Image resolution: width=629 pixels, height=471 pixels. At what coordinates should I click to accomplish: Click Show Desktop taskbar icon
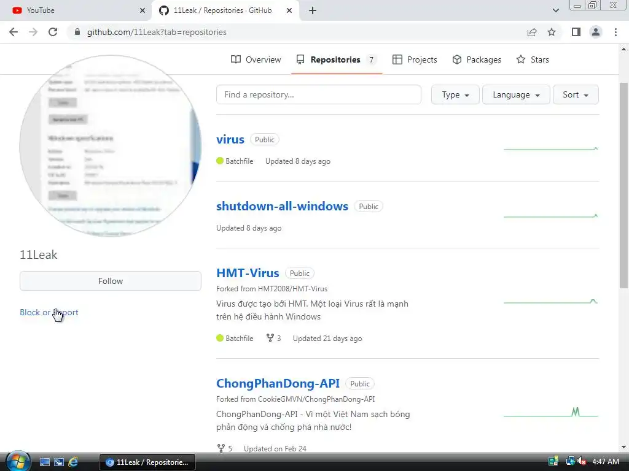click(x=44, y=462)
